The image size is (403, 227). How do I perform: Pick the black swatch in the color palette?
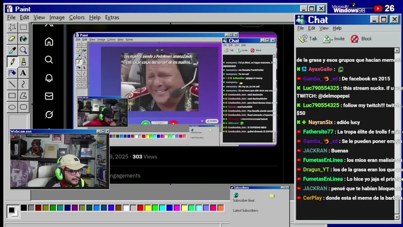tap(24, 208)
